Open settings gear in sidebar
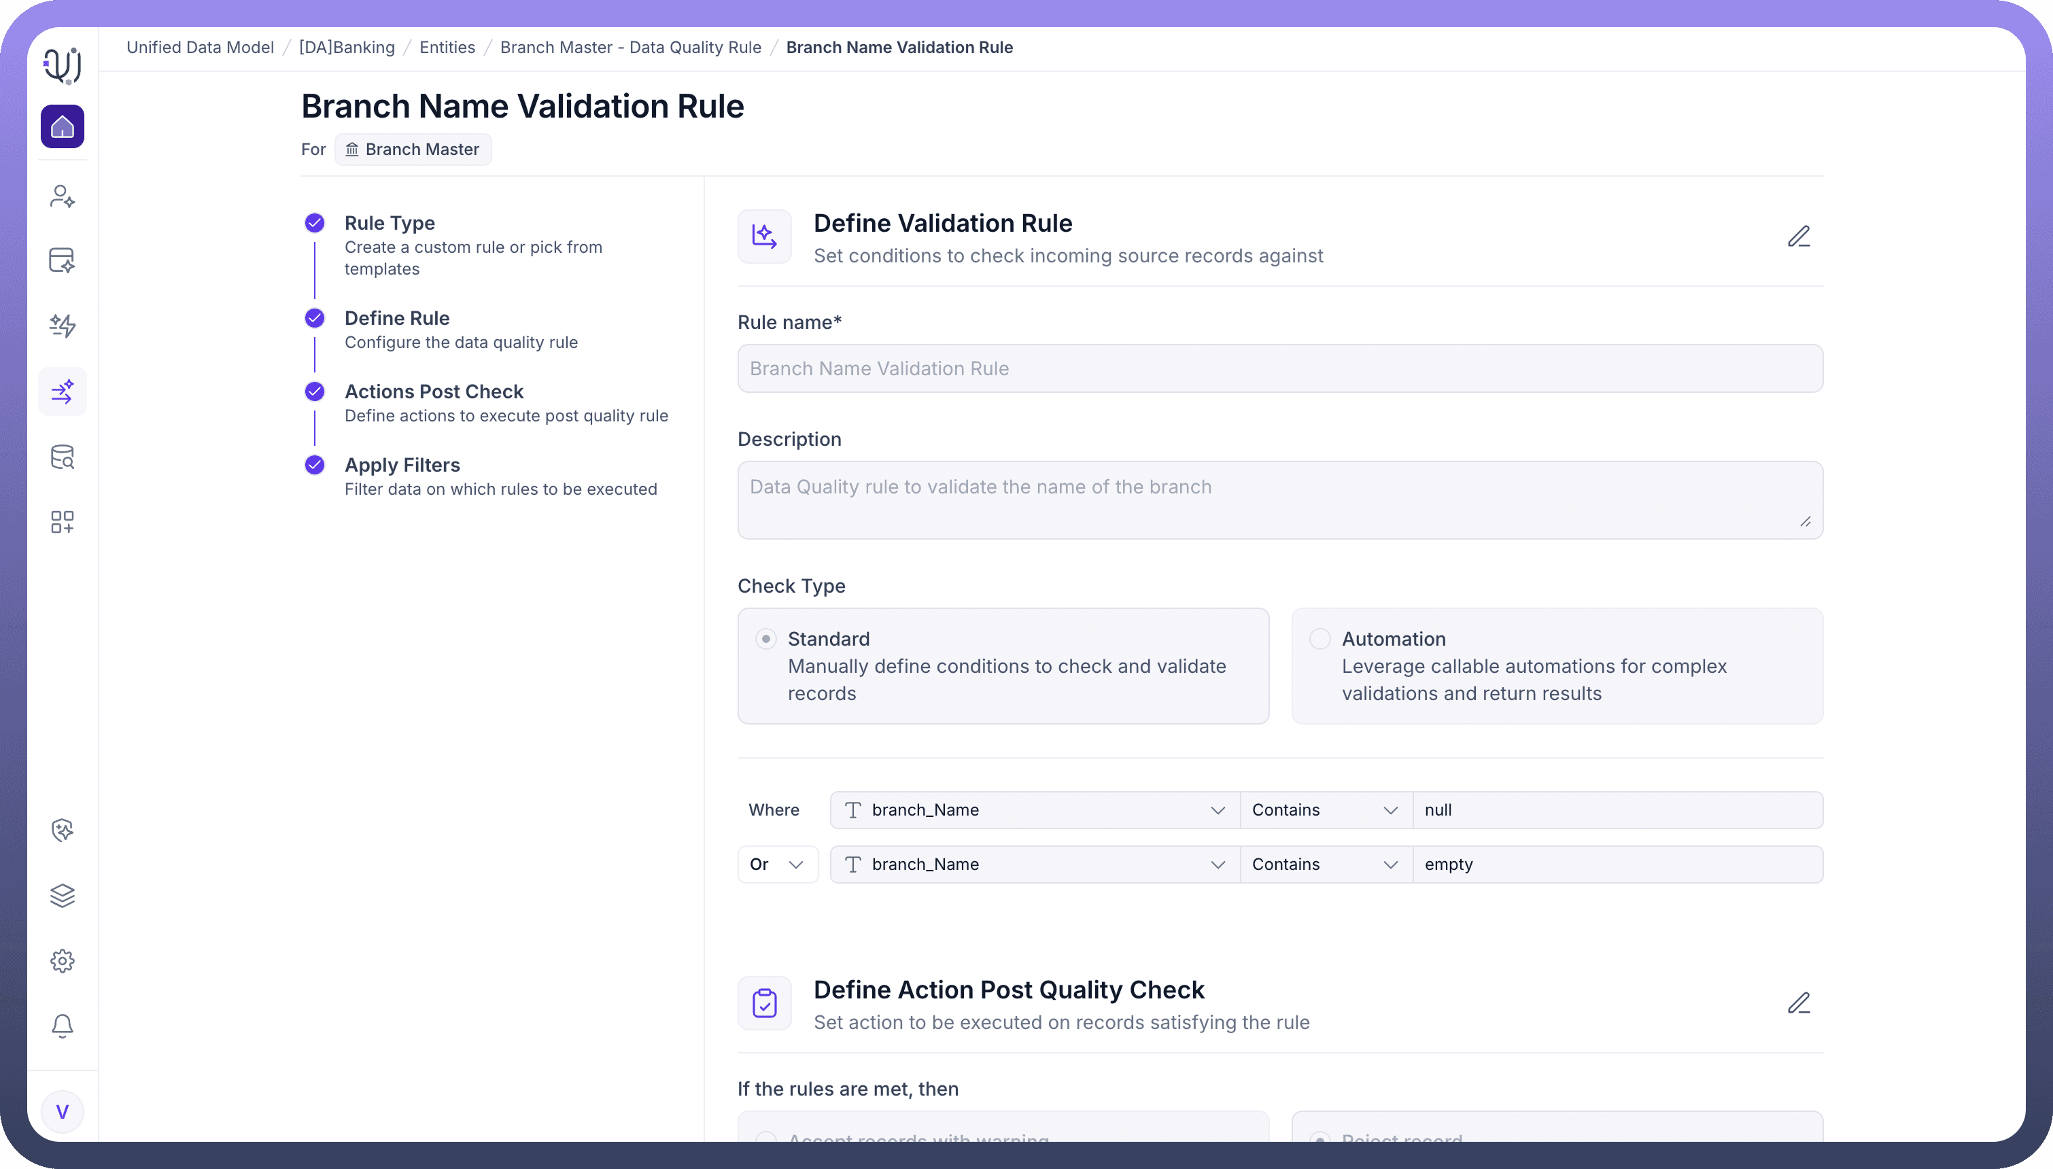This screenshot has height=1169, width=2053. coord(62,960)
